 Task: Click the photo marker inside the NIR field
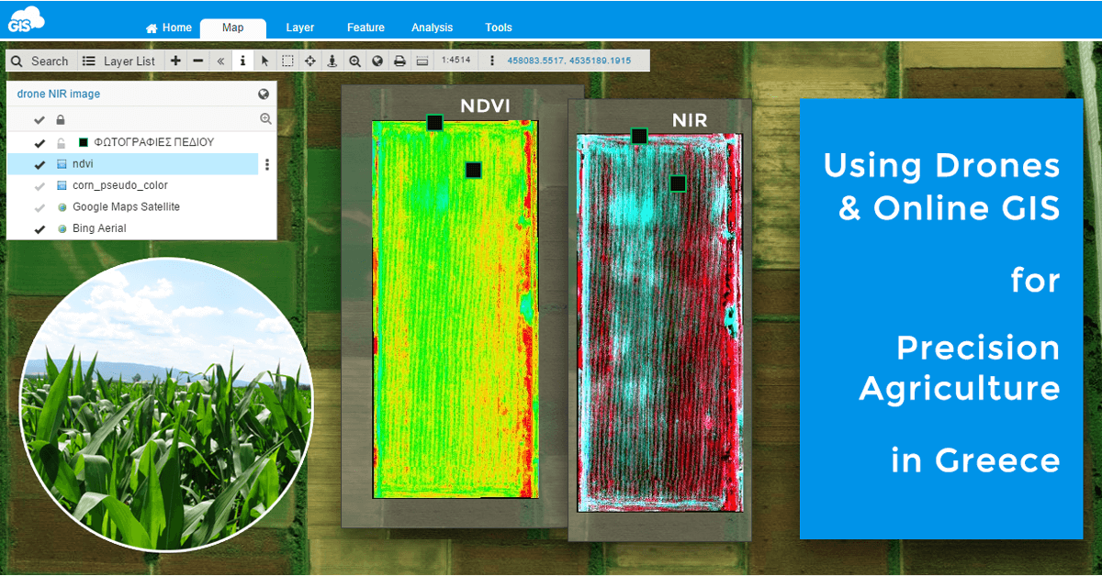point(678,184)
